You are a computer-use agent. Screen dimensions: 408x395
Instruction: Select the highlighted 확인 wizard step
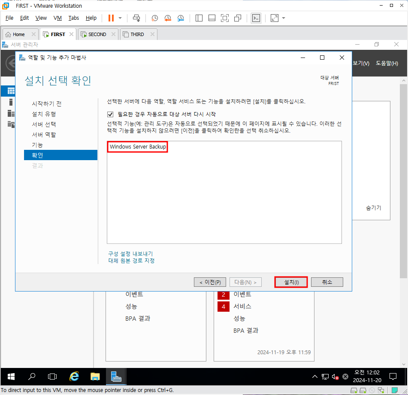[x=60, y=155]
